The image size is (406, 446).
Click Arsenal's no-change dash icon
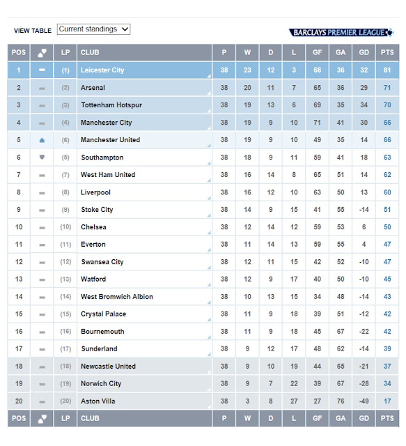point(42,89)
